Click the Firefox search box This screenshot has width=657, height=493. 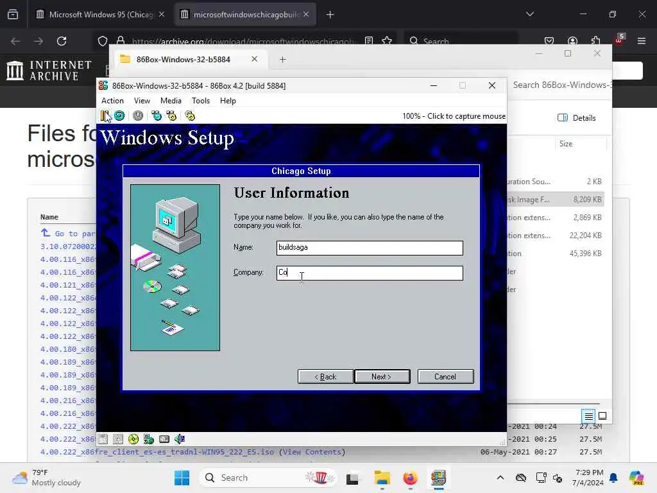click(x=461, y=41)
